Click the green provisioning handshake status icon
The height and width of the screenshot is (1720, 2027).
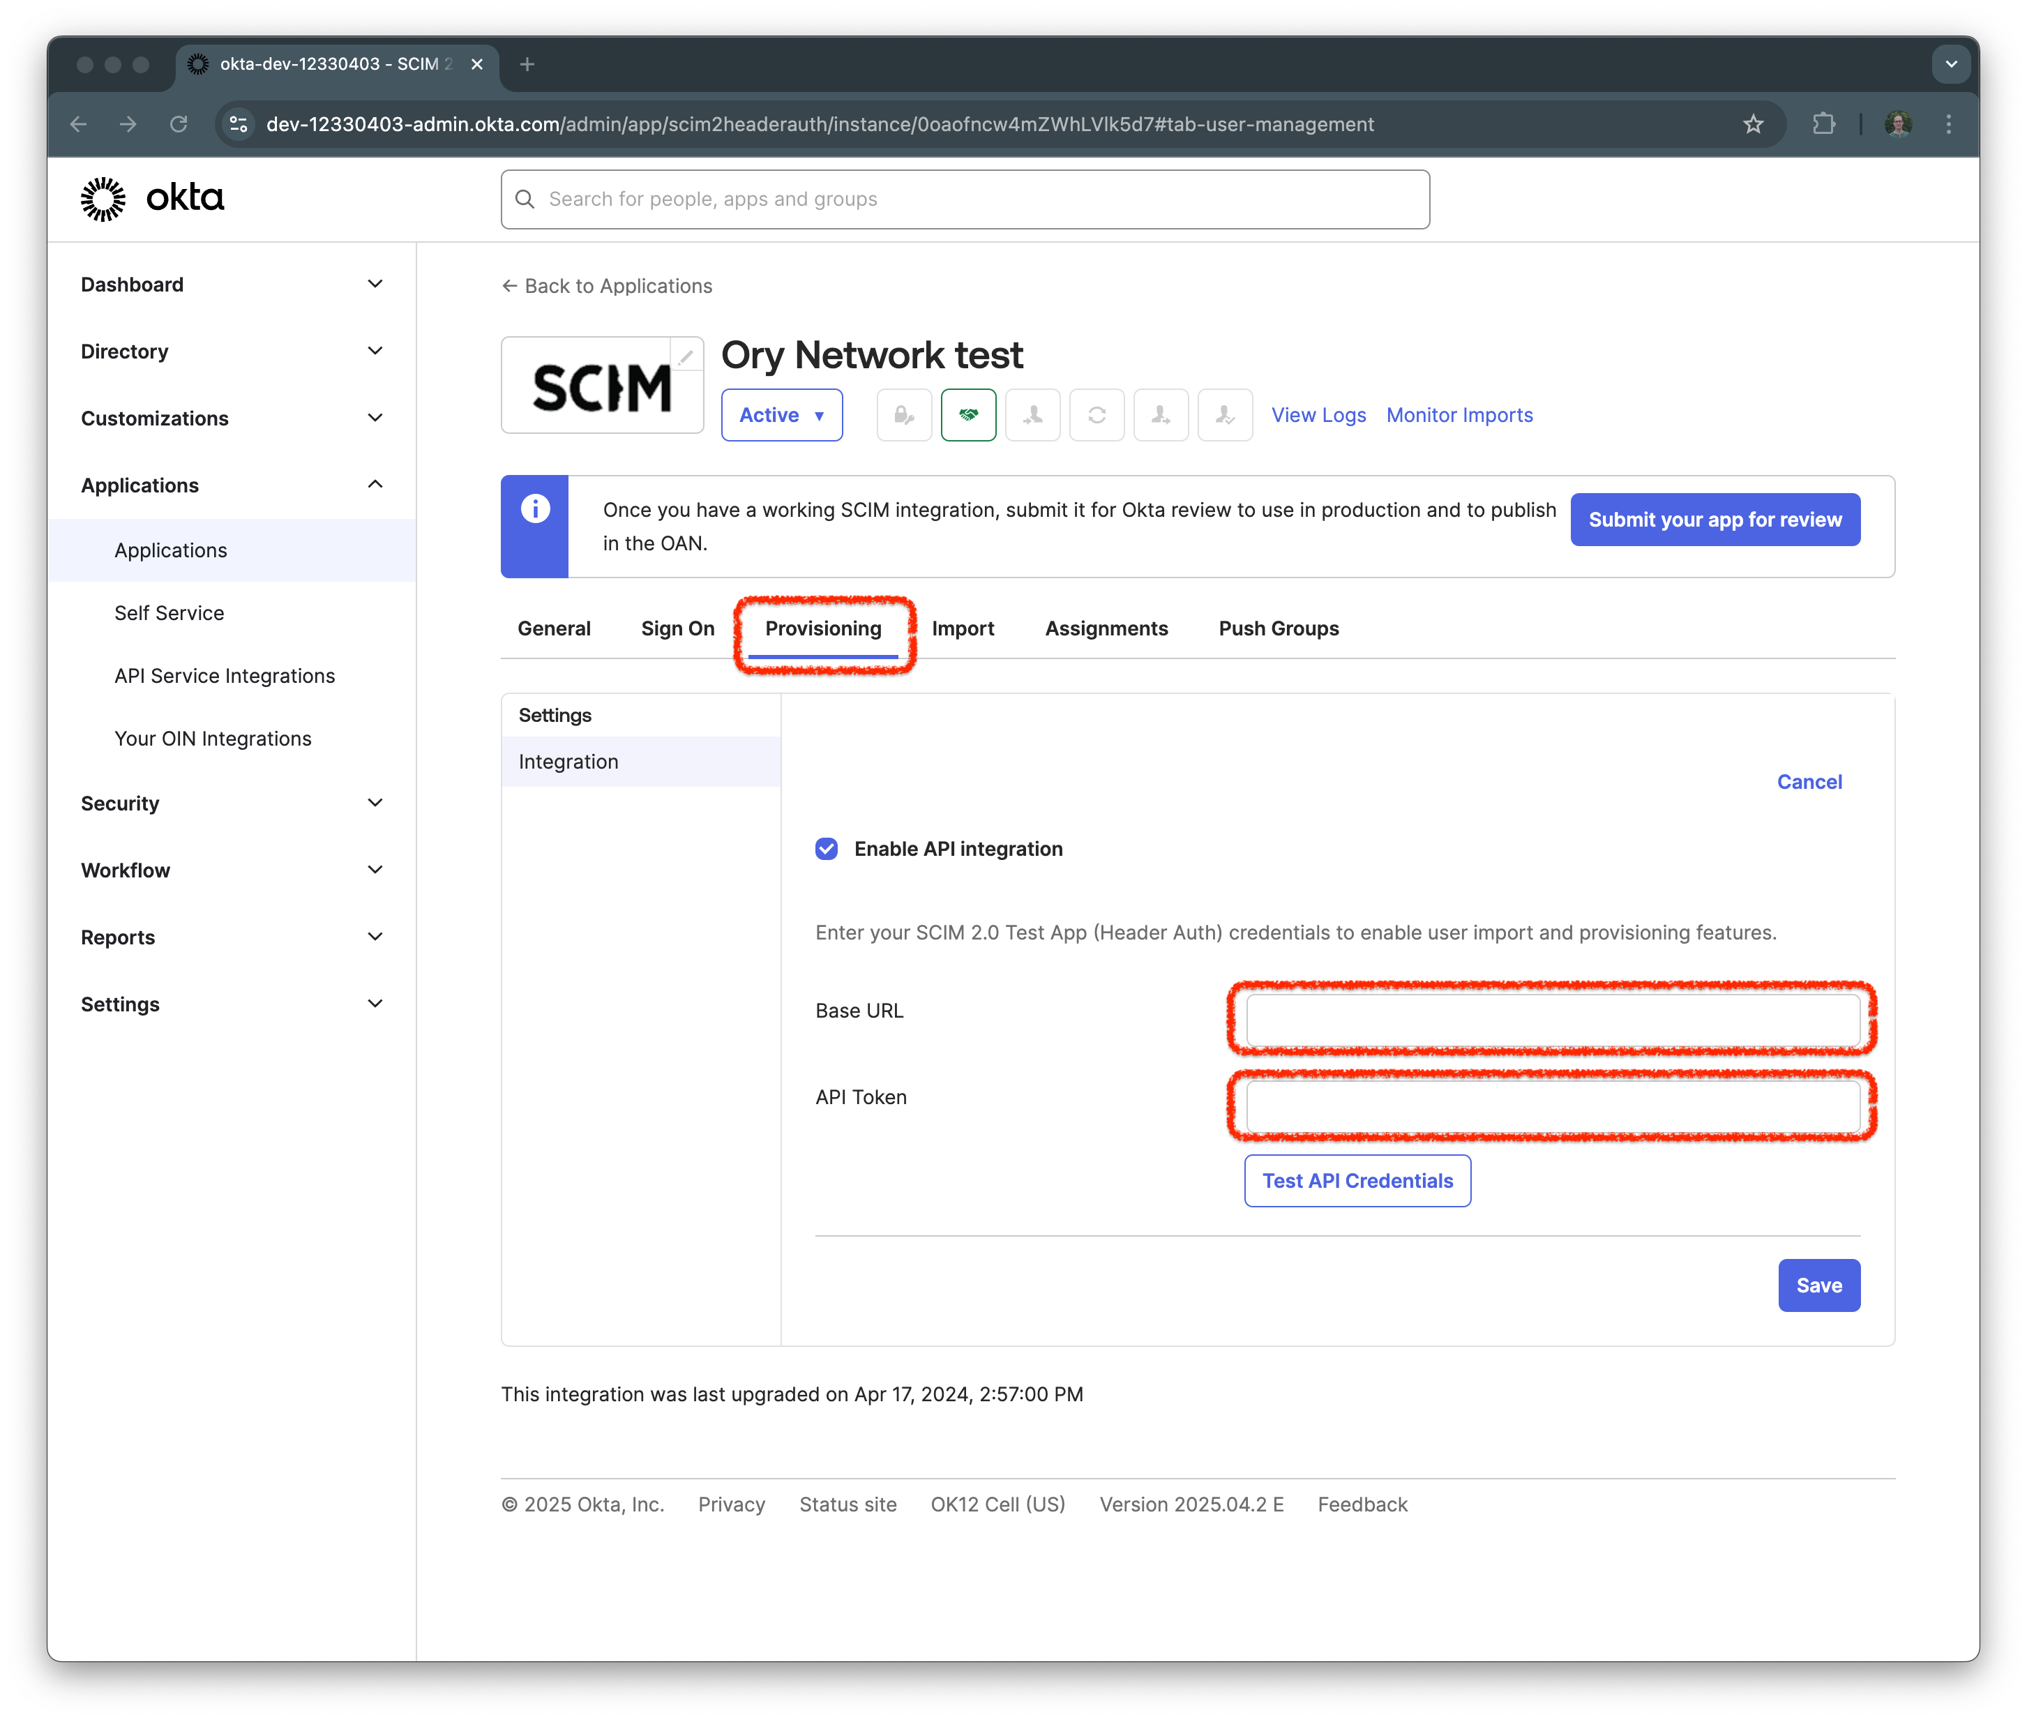click(x=968, y=414)
